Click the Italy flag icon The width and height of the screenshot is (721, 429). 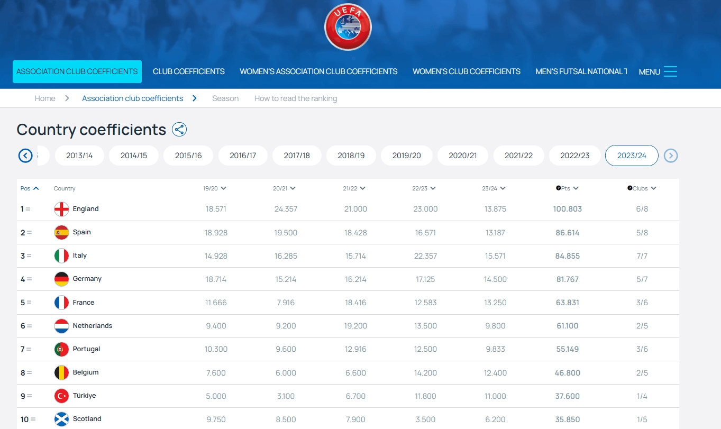(61, 255)
